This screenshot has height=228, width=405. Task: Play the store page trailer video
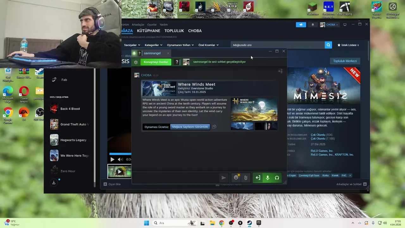pyautogui.click(x=112, y=159)
